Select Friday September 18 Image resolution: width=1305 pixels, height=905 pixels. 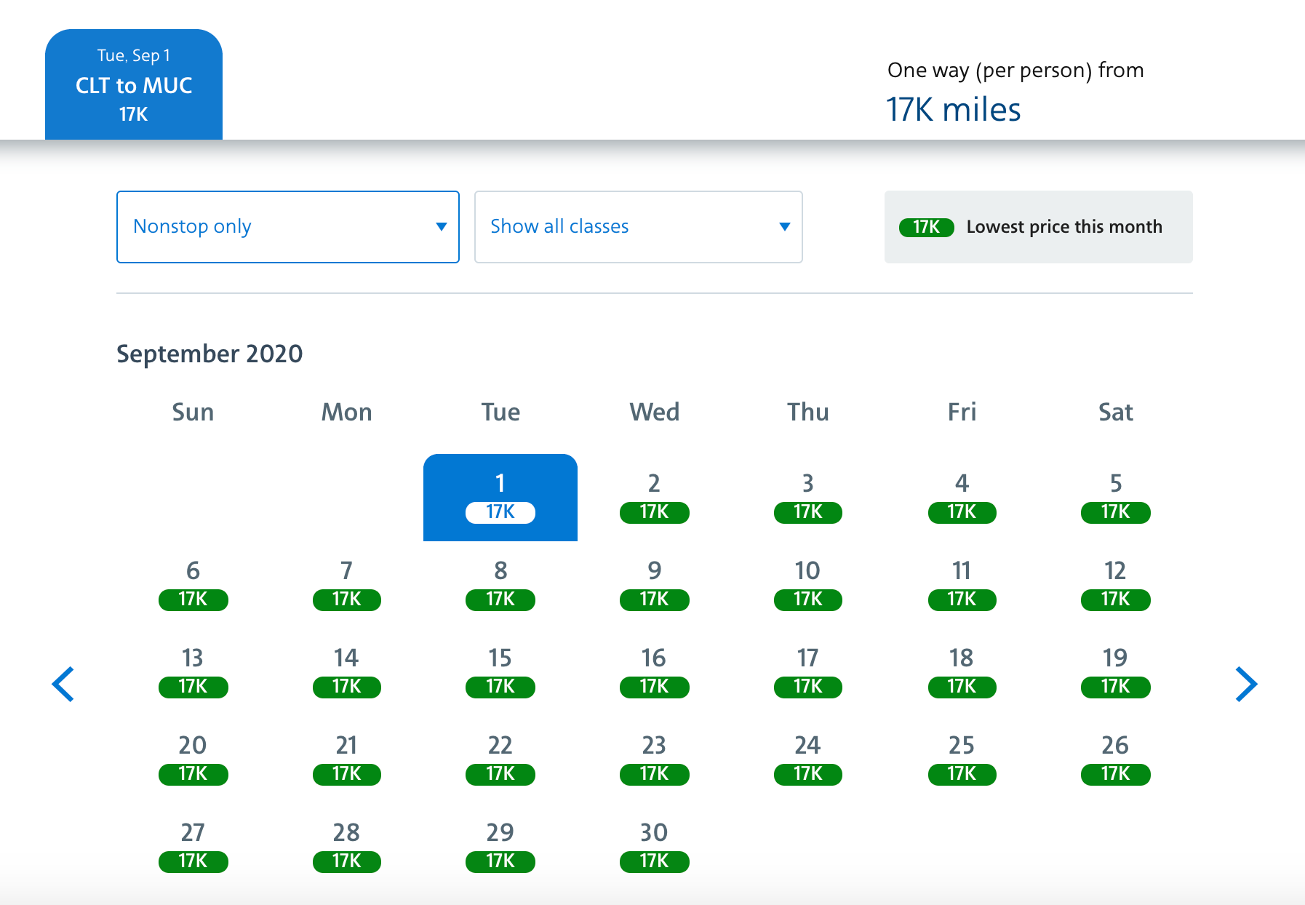click(x=962, y=672)
